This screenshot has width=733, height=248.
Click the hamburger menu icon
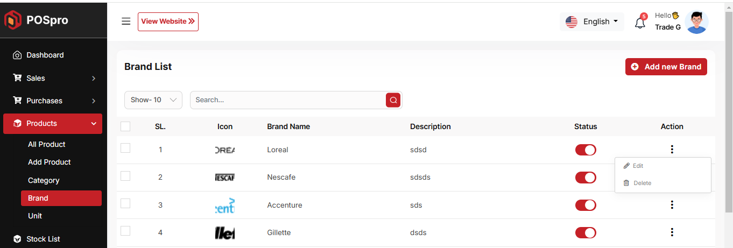(x=126, y=22)
